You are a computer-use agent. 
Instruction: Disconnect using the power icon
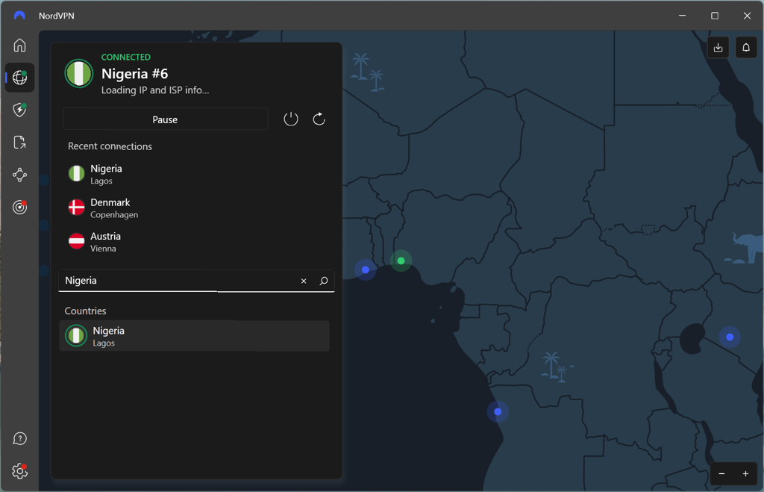pyautogui.click(x=291, y=119)
